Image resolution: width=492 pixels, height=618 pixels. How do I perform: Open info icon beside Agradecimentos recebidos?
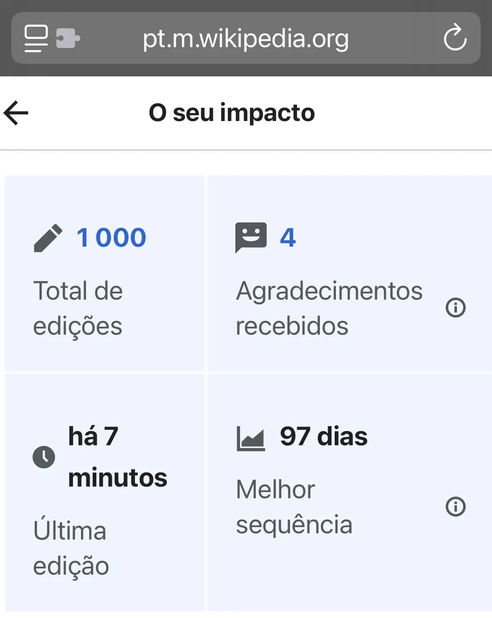[x=456, y=308]
